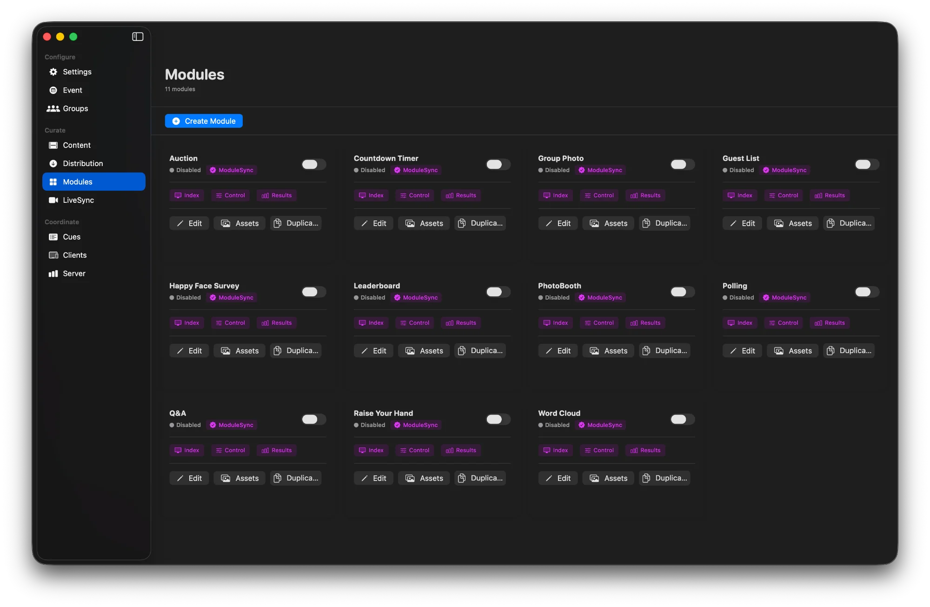
Task: Open the Cues icon under Coordinate
Action: coord(53,237)
